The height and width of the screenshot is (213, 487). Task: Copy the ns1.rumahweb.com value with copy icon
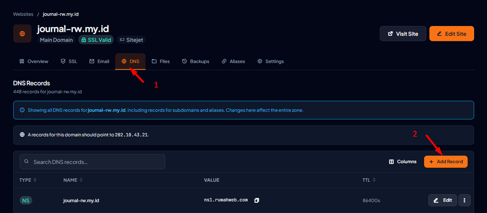[256, 200]
